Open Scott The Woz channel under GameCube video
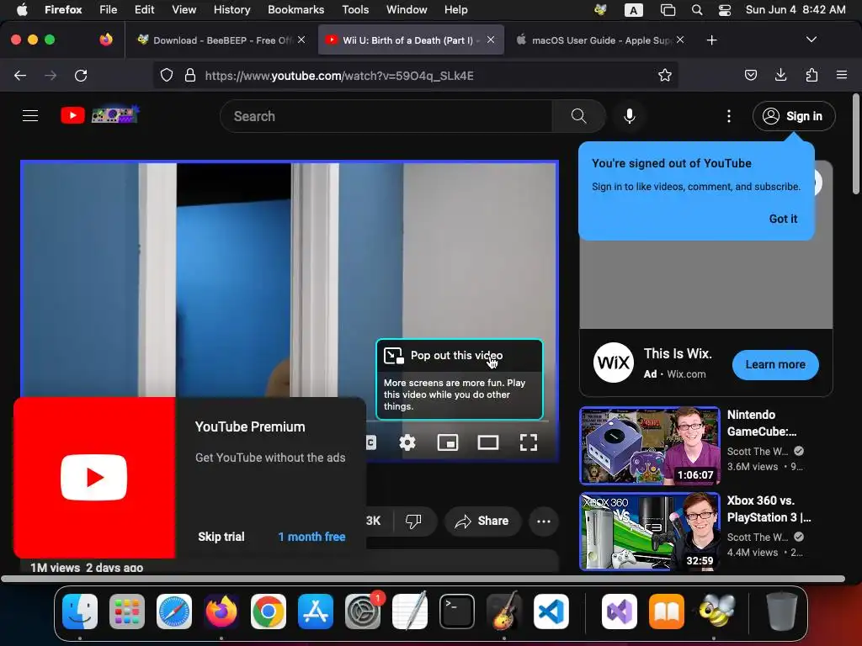The height and width of the screenshot is (646, 862). tap(758, 451)
